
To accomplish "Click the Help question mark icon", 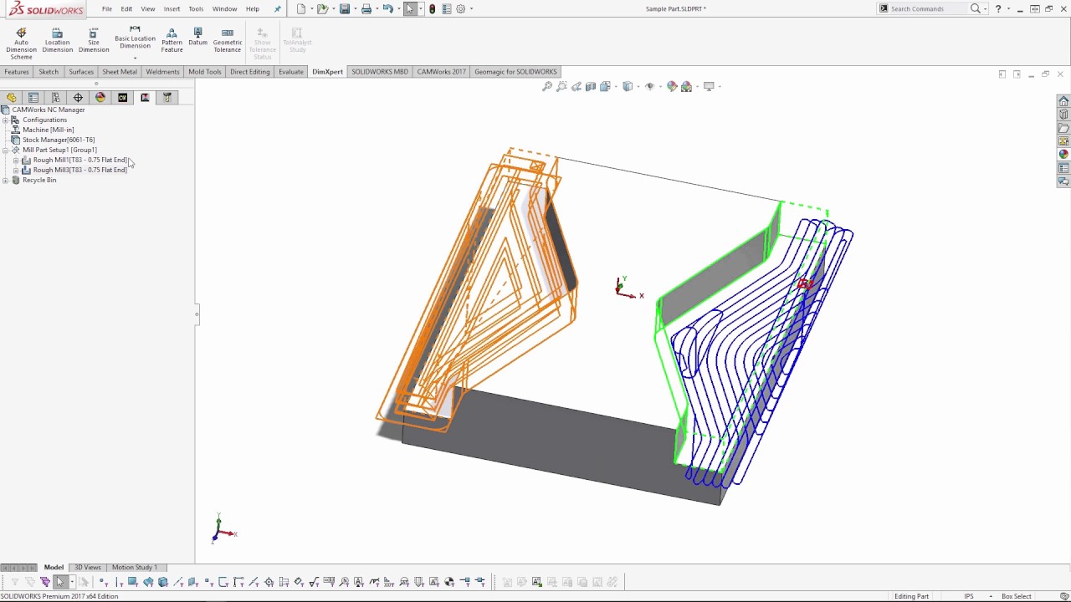I will (998, 8).
